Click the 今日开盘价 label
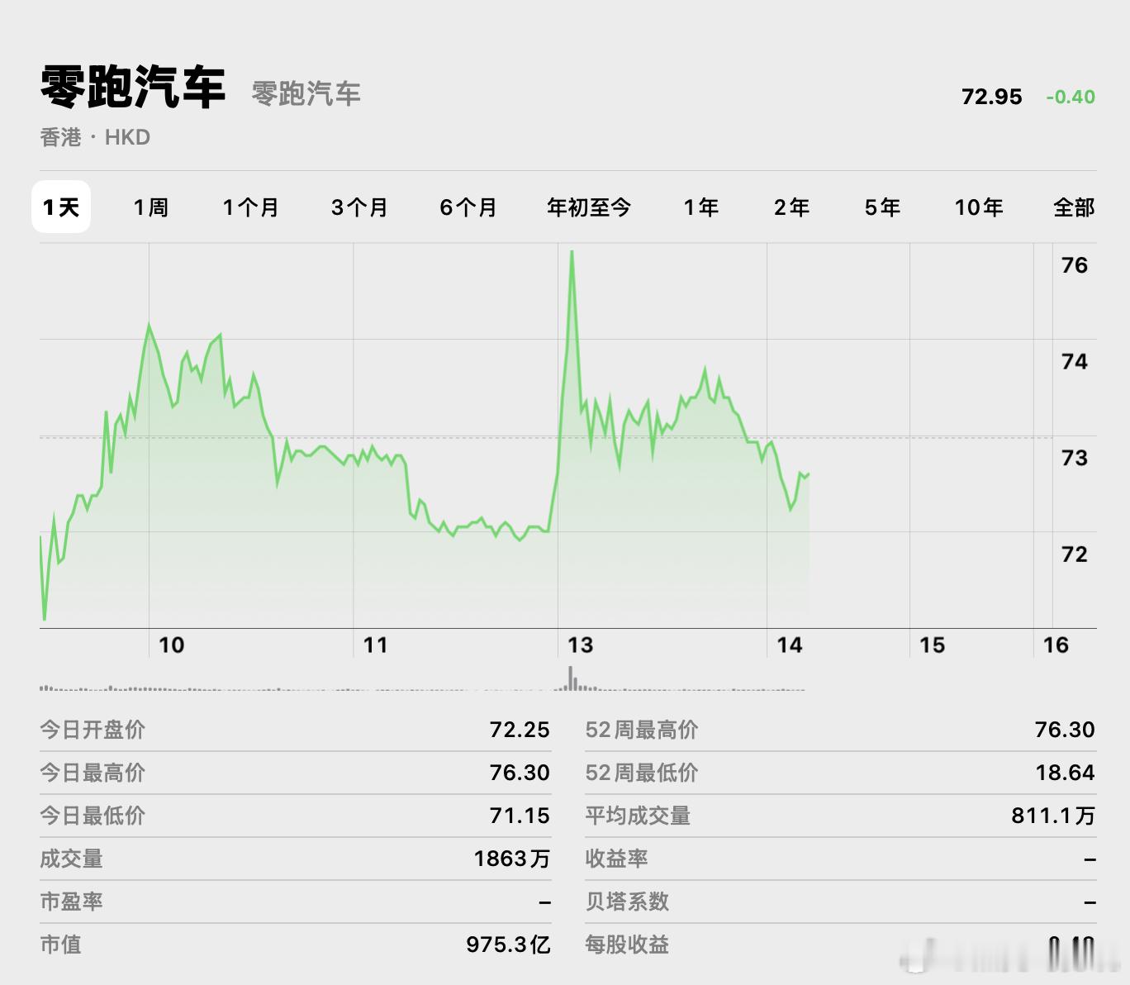The height and width of the screenshot is (985, 1130). (93, 730)
